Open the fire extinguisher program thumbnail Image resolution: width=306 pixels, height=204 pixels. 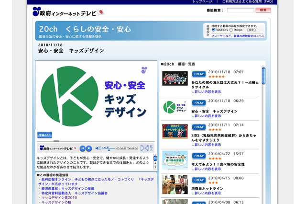175,79
